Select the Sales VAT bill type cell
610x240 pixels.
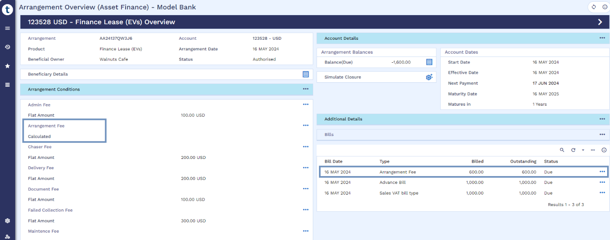pos(399,193)
